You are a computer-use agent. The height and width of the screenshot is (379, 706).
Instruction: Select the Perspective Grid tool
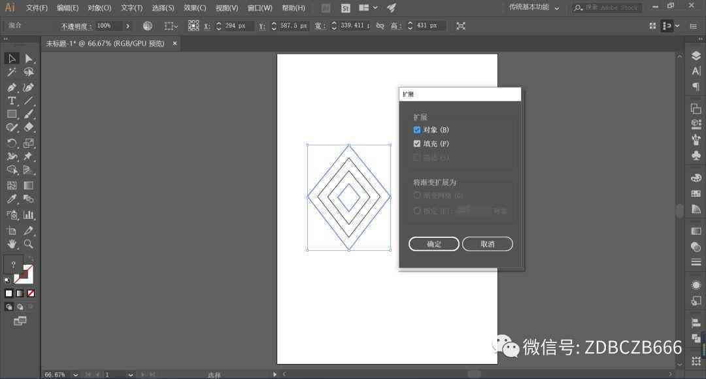click(28, 170)
